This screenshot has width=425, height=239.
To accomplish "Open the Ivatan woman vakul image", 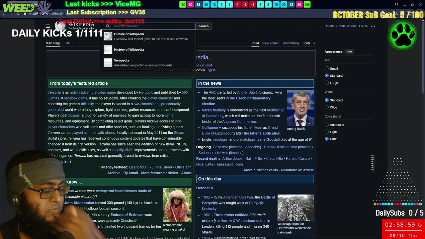I will pyautogui.click(x=177, y=205).
